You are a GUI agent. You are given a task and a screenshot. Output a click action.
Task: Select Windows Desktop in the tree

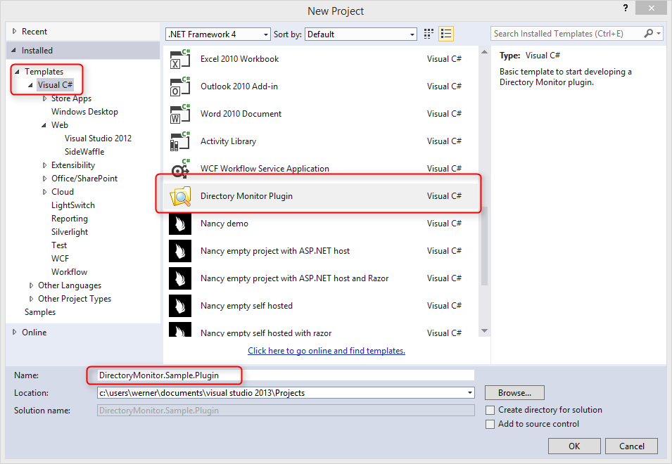(x=84, y=112)
